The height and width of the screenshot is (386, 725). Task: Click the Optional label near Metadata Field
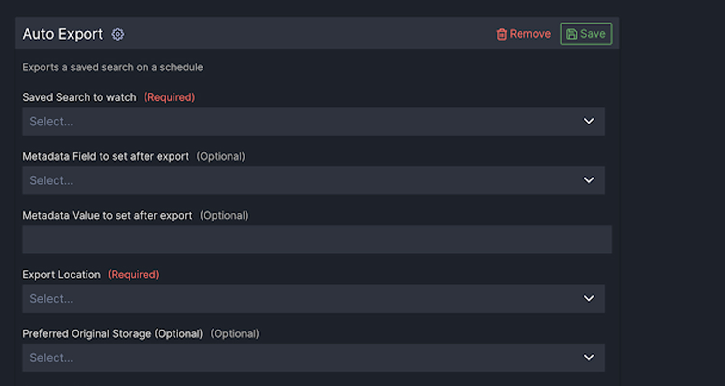221,156
